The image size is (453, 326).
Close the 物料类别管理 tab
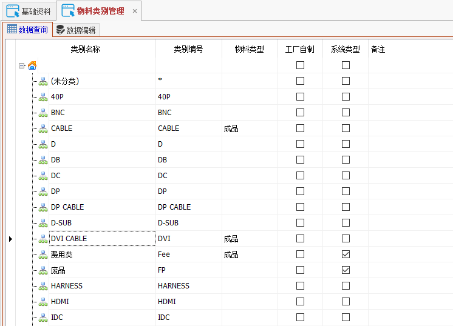135,12
